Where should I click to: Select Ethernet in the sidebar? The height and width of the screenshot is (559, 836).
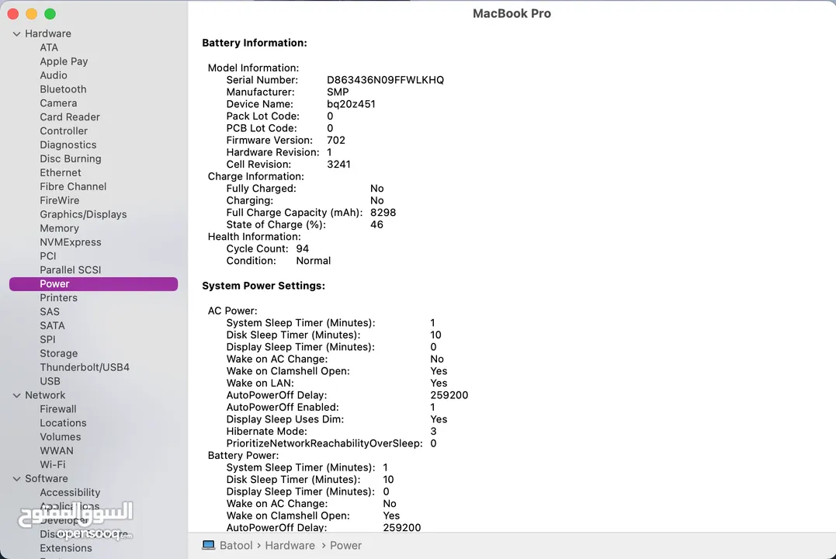pyautogui.click(x=61, y=172)
